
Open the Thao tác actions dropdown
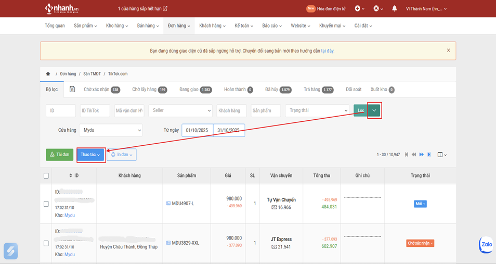click(x=90, y=155)
